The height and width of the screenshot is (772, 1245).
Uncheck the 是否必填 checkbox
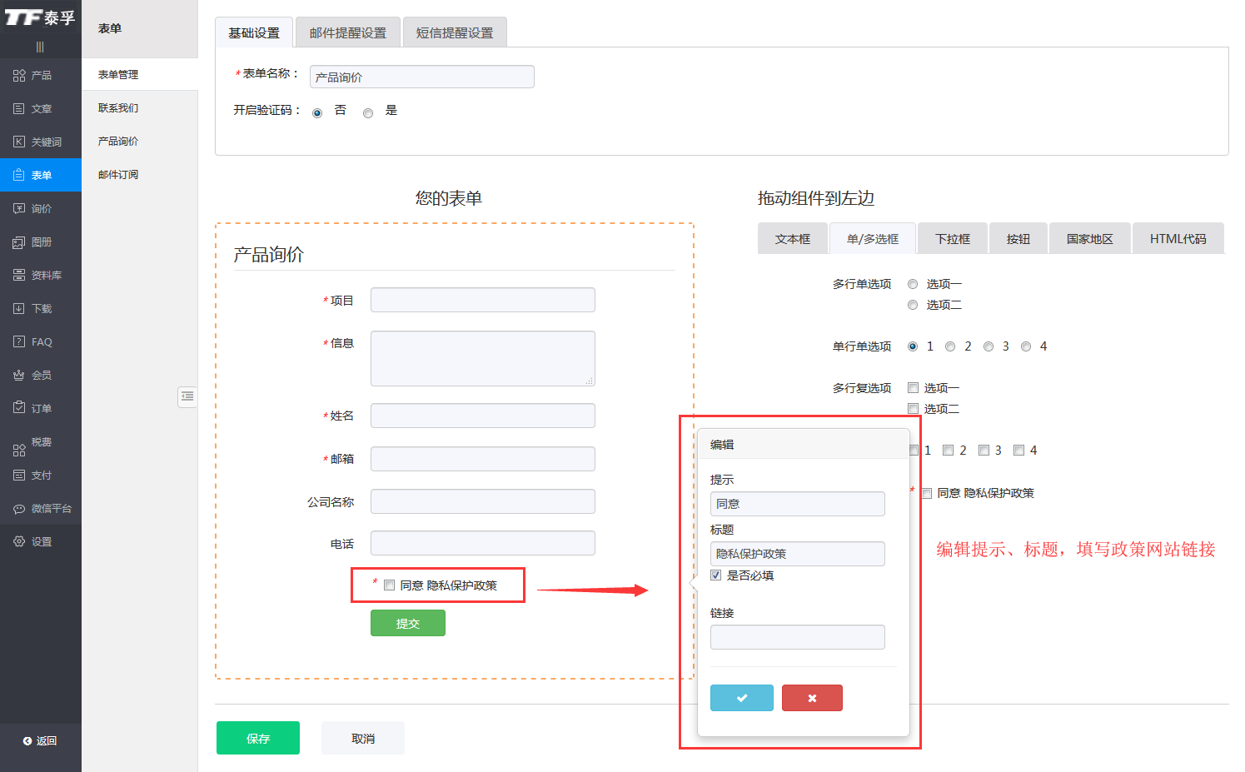(x=716, y=575)
